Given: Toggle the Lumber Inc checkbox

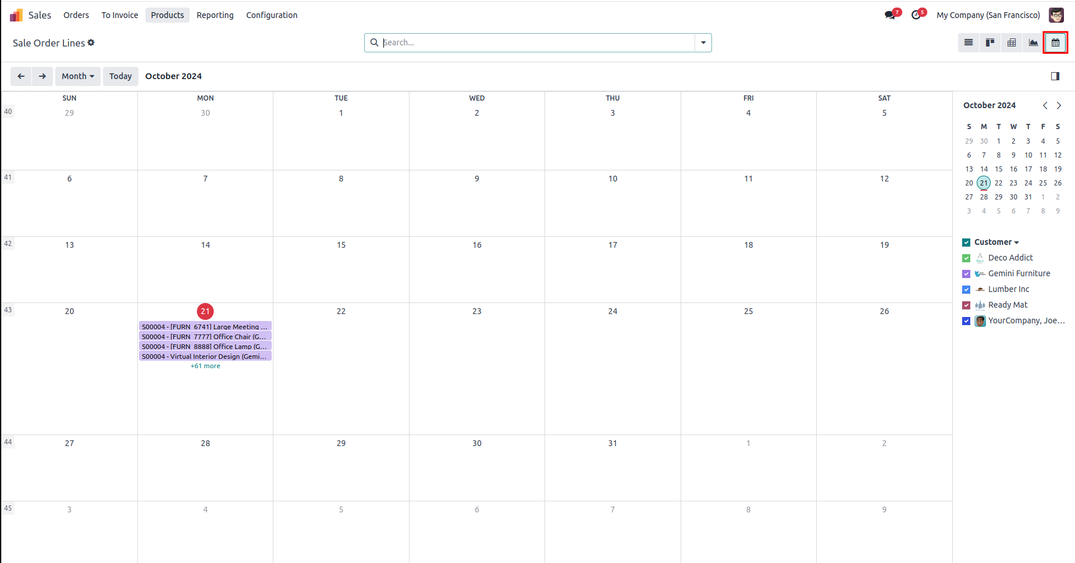Looking at the screenshot, I should coord(966,290).
